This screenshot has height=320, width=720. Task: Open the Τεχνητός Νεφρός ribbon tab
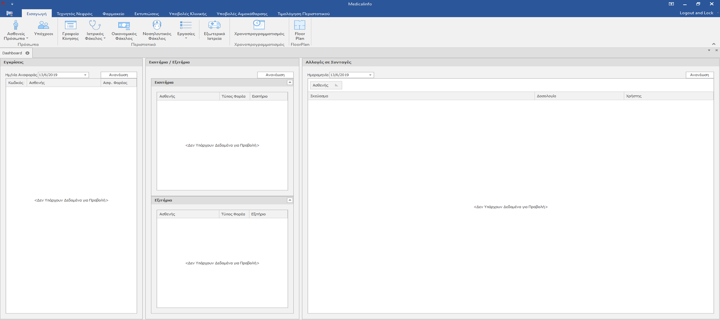tap(75, 14)
